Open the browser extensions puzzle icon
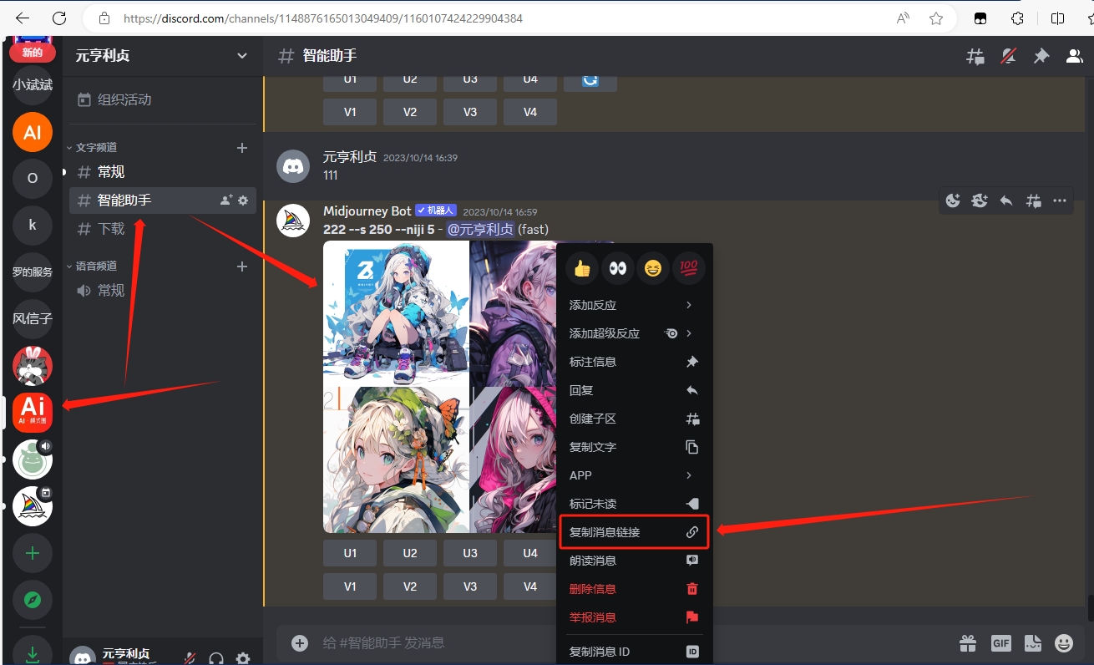This screenshot has height=665, width=1094. coord(1017,18)
